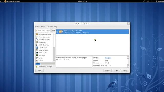This screenshot has height=92, width=164.
Task: Click the Package collections icon
Action: 37,34
